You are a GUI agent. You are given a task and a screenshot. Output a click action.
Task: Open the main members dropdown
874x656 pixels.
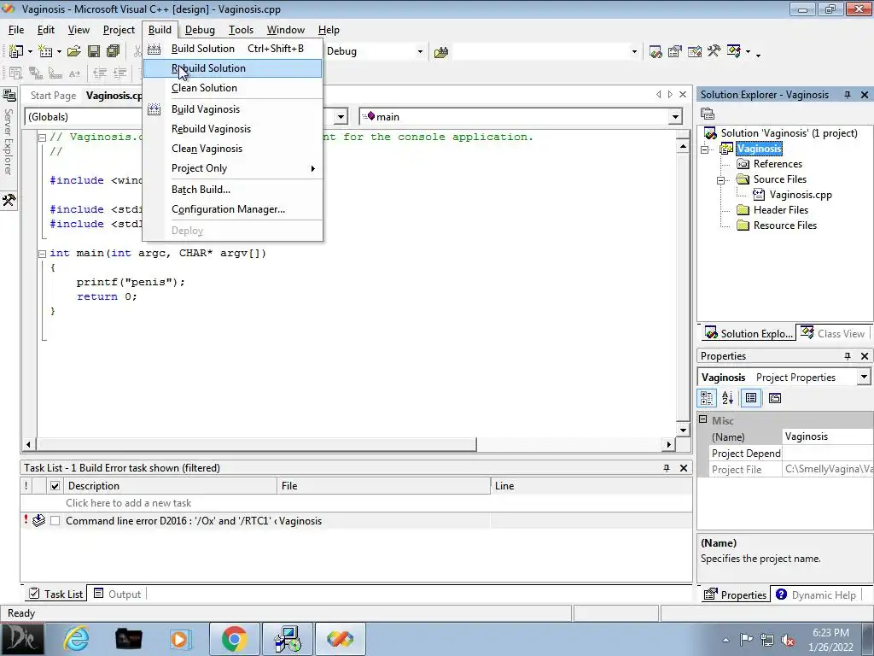pos(676,116)
